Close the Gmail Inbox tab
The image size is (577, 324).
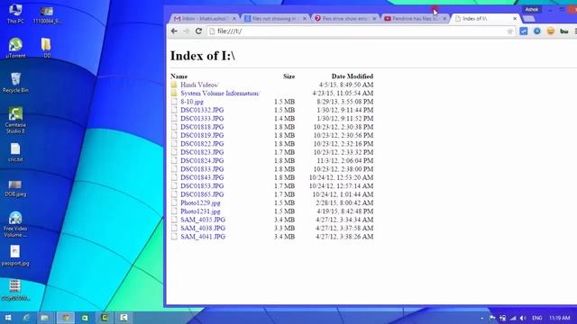tap(234, 18)
